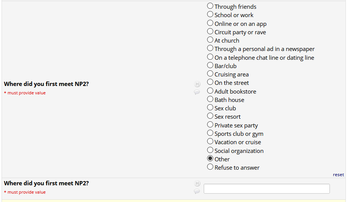Select 'On the street' option
The height and width of the screenshot is (202, 347).
coord(210,82)
